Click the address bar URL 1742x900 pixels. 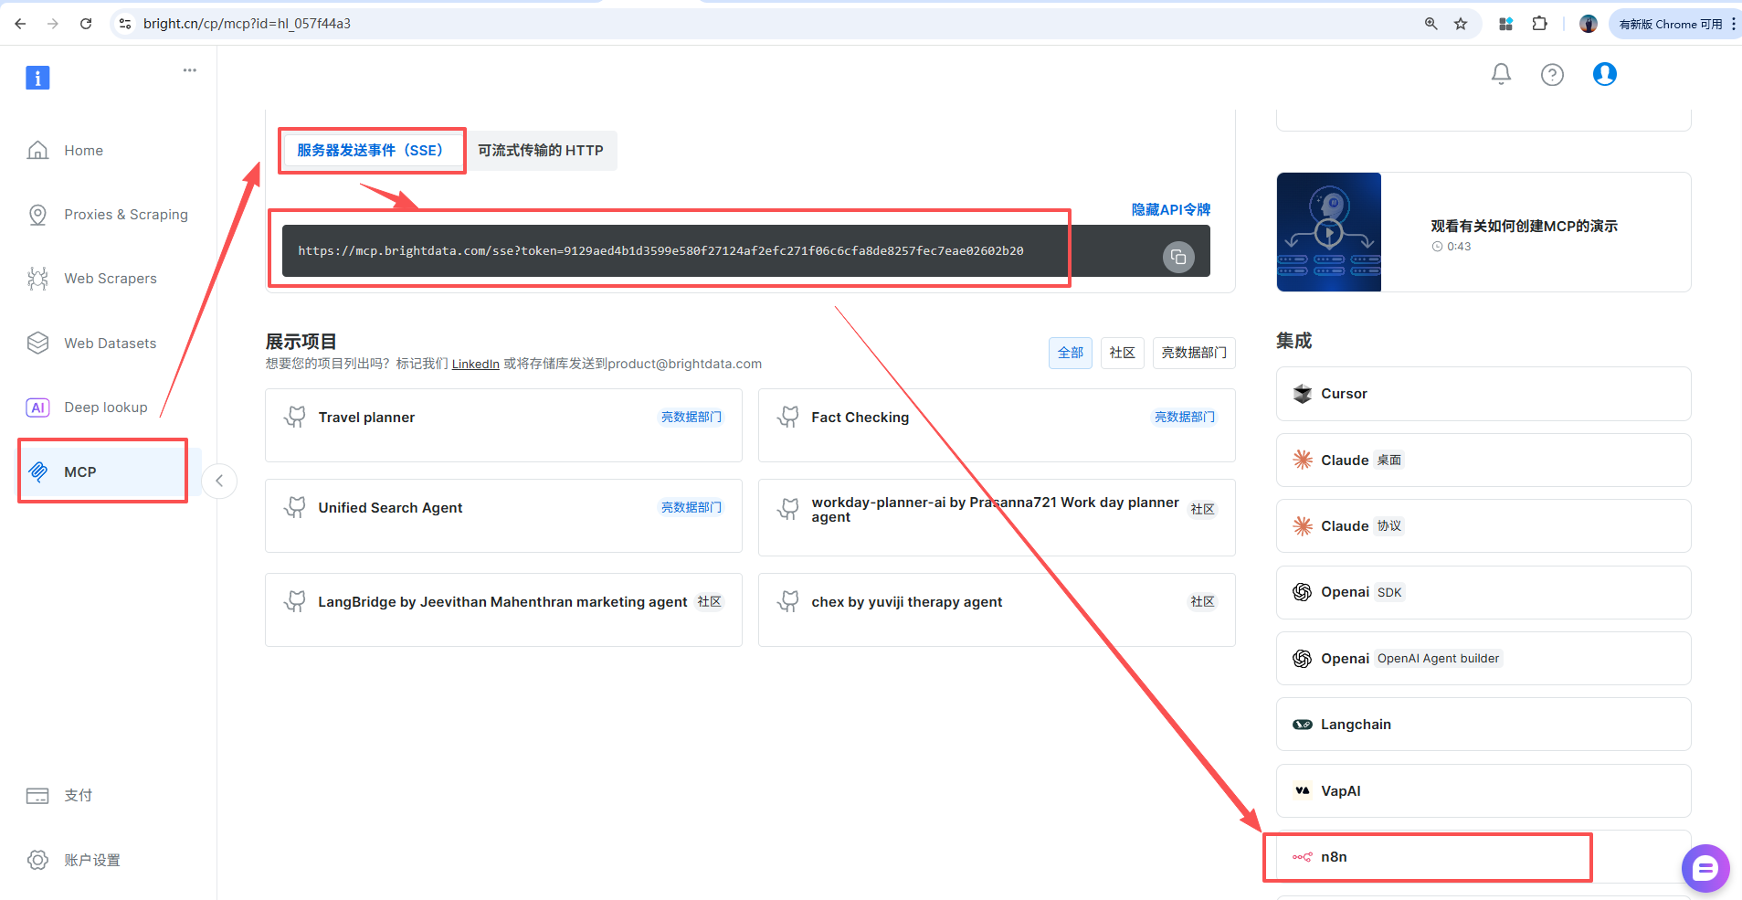[247, 24]
